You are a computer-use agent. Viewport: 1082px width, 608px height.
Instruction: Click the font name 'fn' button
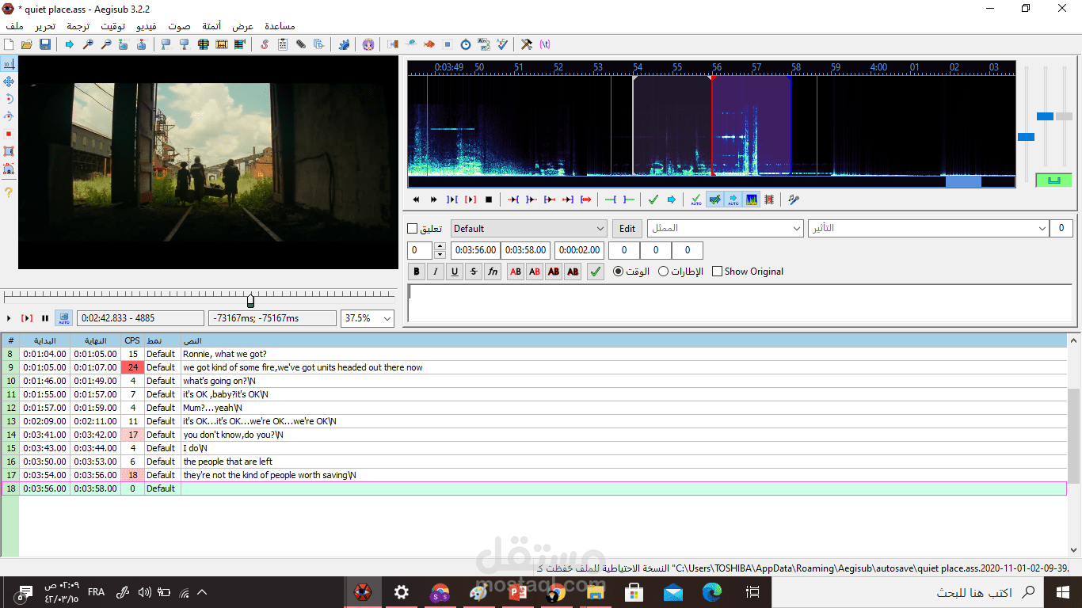pyautogui.click(x=493, y=272)
